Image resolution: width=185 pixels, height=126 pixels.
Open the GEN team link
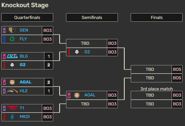[24, 30]
